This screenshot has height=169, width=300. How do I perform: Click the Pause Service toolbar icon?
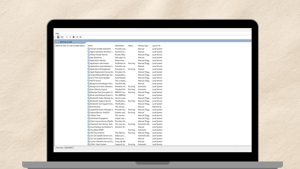[x=77, y=37]
